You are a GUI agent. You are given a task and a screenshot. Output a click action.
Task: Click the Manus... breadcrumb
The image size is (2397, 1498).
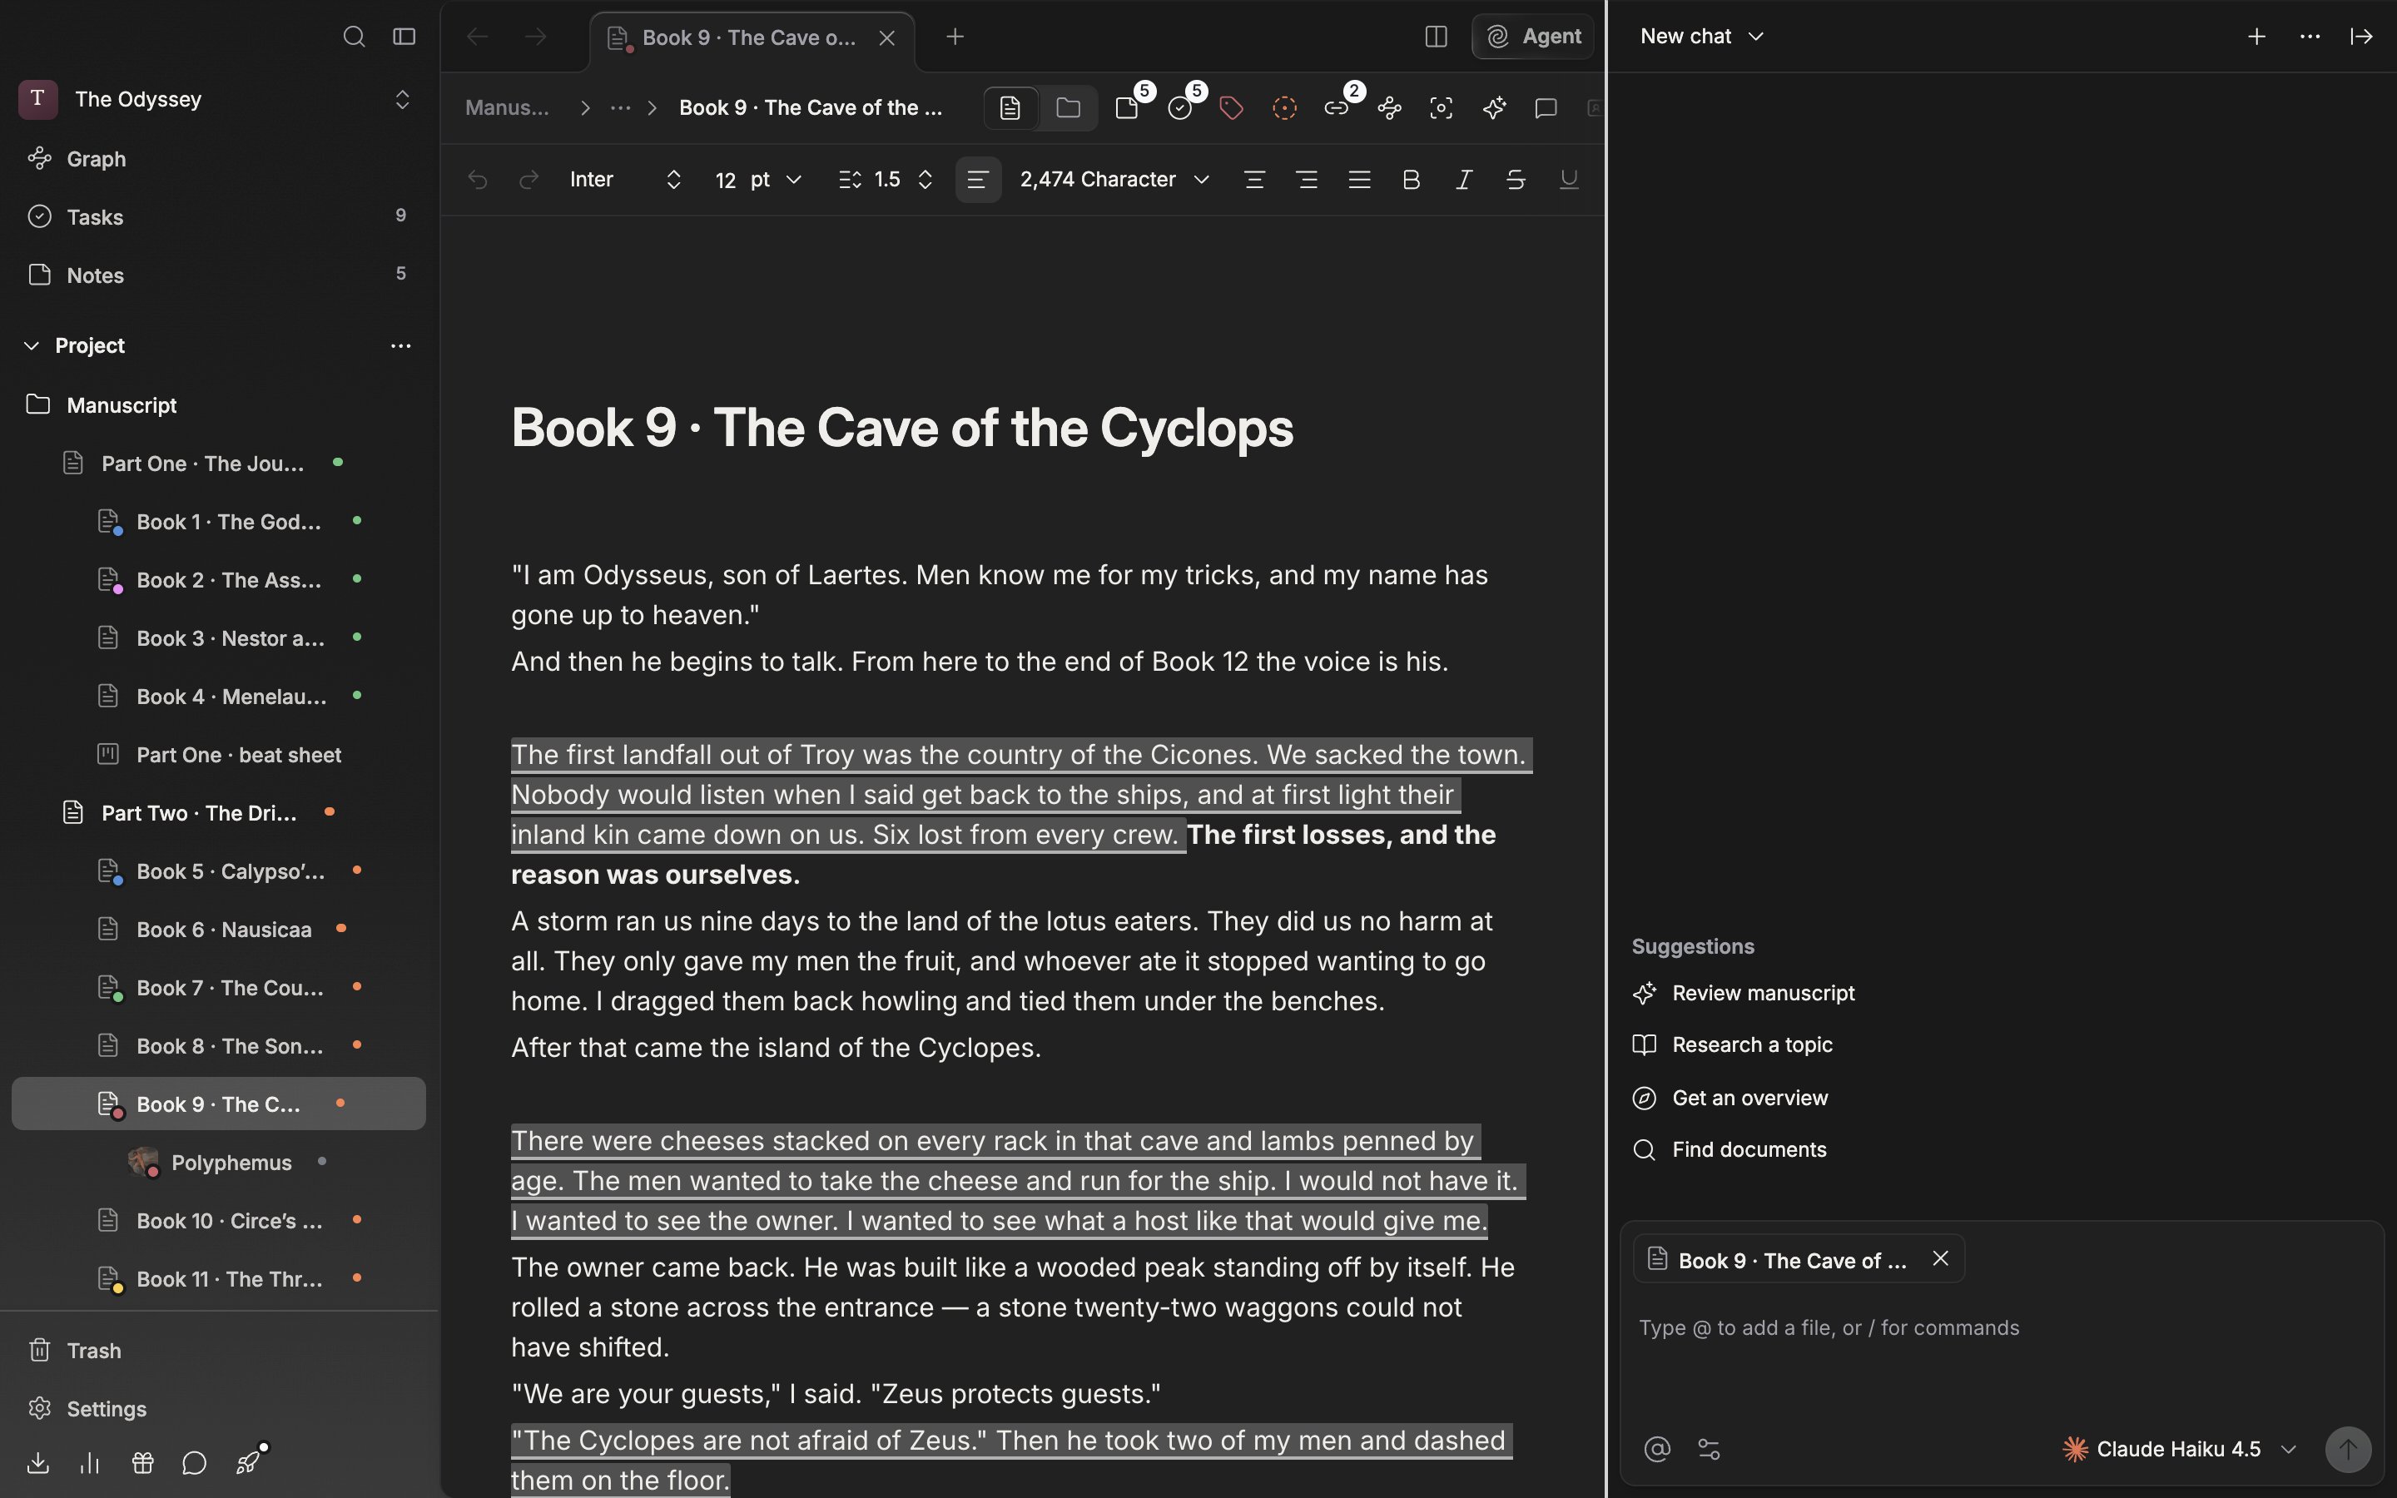coord(507,108)
